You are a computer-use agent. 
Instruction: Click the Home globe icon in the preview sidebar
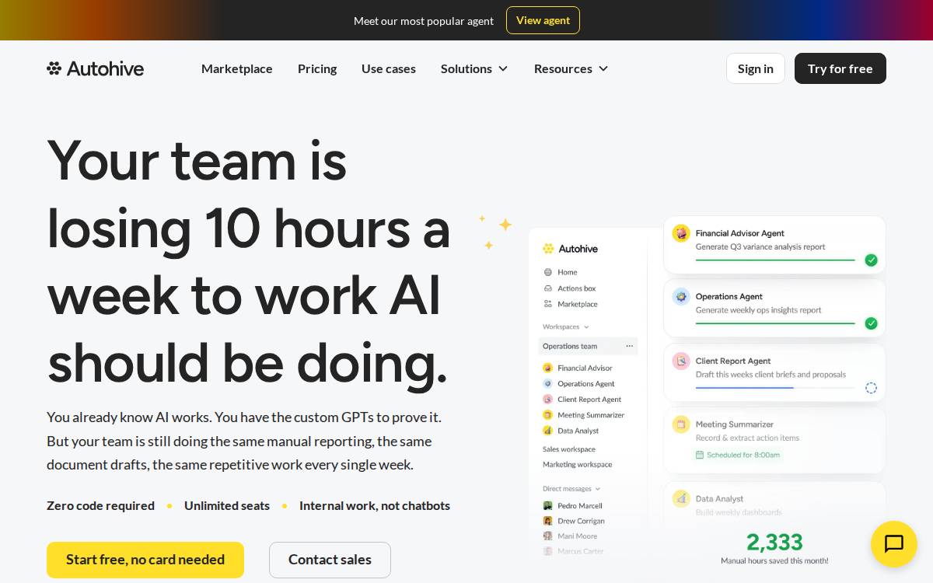548,272
